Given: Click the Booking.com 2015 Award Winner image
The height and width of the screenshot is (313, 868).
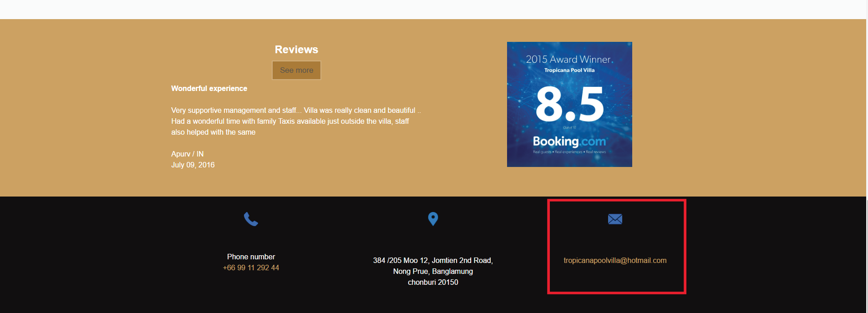Looking at the screenshot, I should (569, 104).
